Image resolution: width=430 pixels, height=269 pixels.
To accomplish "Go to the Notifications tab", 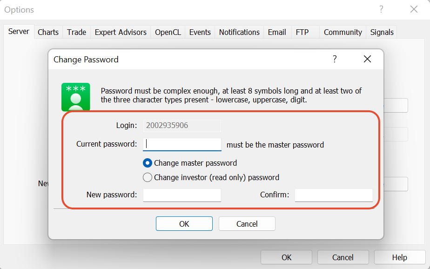I will (x=239, y=32).
